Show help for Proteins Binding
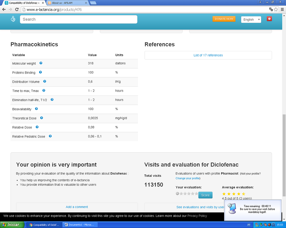The width and height of the screenshot is (286, 228). click(x=40, y=72)
